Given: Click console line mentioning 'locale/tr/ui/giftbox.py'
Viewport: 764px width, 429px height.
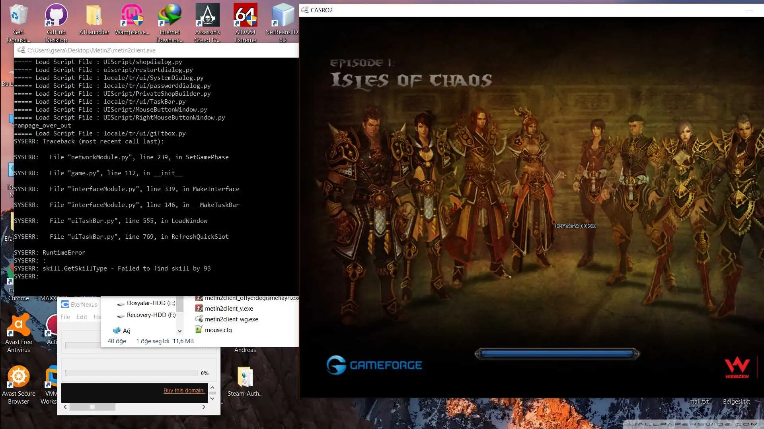Looking at the screenshot, I should [100, 133].
